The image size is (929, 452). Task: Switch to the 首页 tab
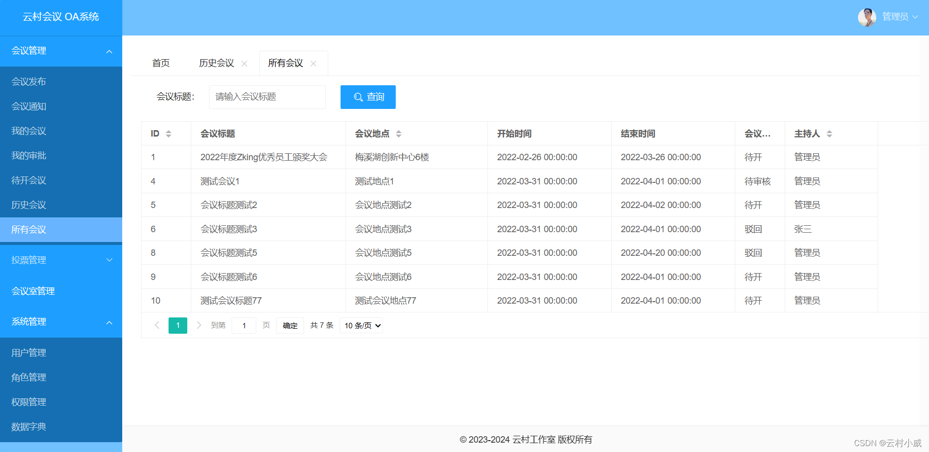click(x=161, y=63)
